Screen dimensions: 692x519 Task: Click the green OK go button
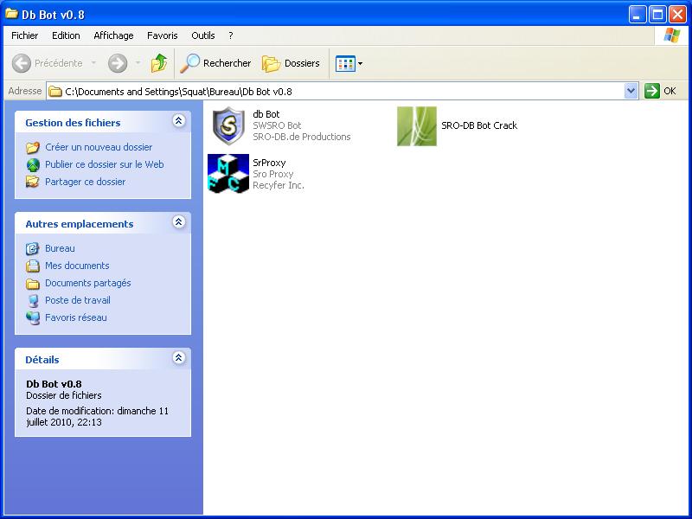pyautogui.click(x=660, y=91)
